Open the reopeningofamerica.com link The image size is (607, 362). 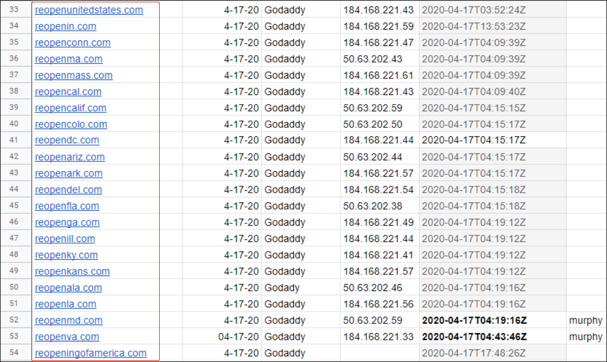[x=90, y=353]
